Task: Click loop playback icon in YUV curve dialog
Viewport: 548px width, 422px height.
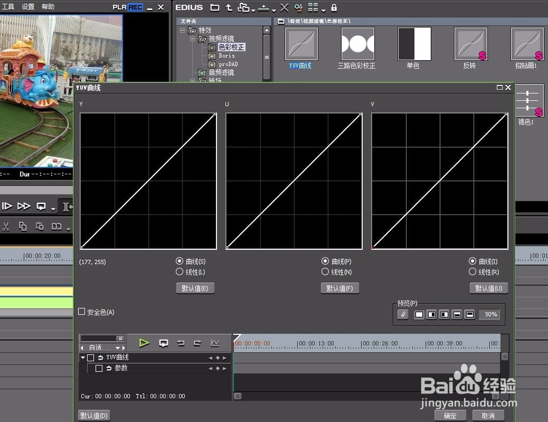Action: tap(163, 343)
